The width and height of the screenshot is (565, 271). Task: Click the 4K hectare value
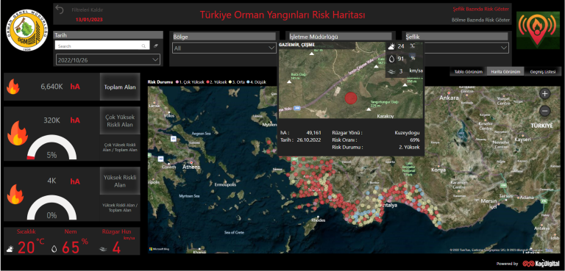click(x=52, y=181)
